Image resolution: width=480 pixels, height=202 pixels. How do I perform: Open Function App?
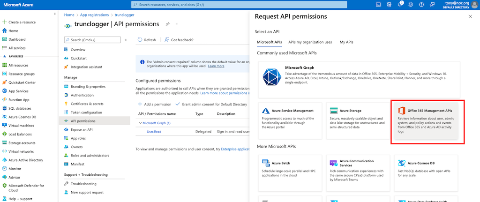(15, 99)
